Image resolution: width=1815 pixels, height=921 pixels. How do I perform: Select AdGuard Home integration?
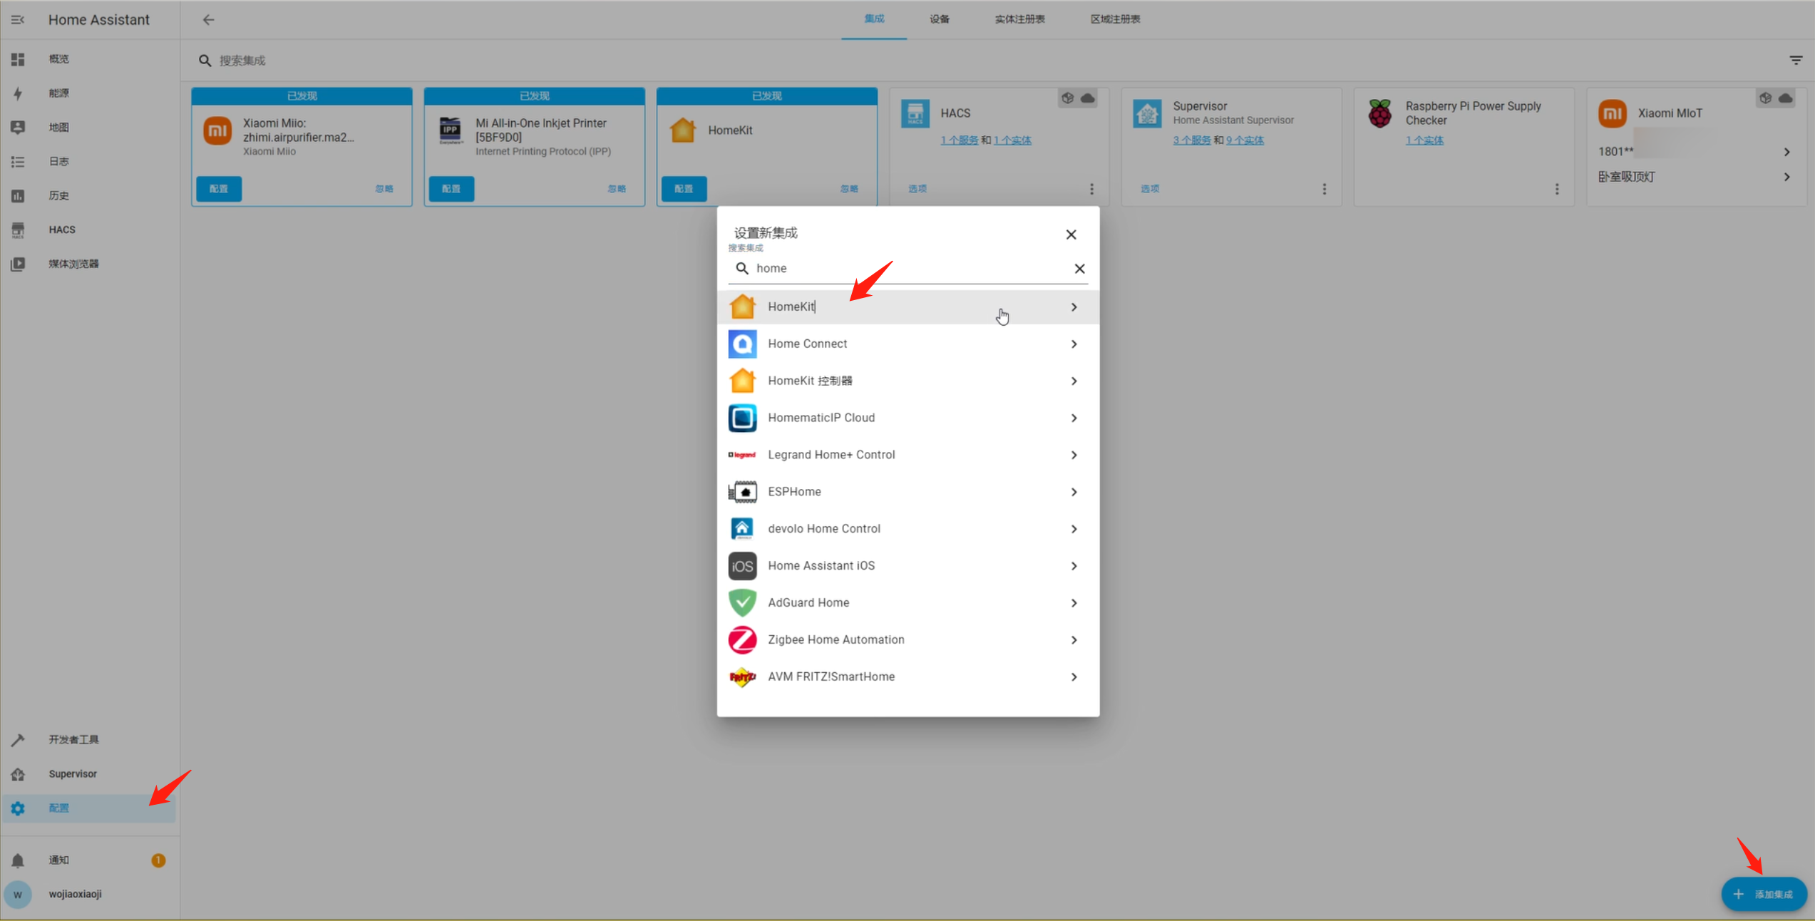[907, 603]
